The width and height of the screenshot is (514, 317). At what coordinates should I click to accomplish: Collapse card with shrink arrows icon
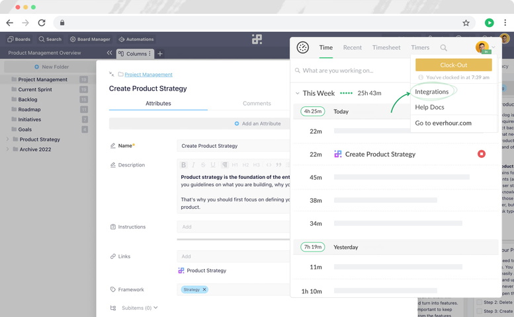coord(111,74)
